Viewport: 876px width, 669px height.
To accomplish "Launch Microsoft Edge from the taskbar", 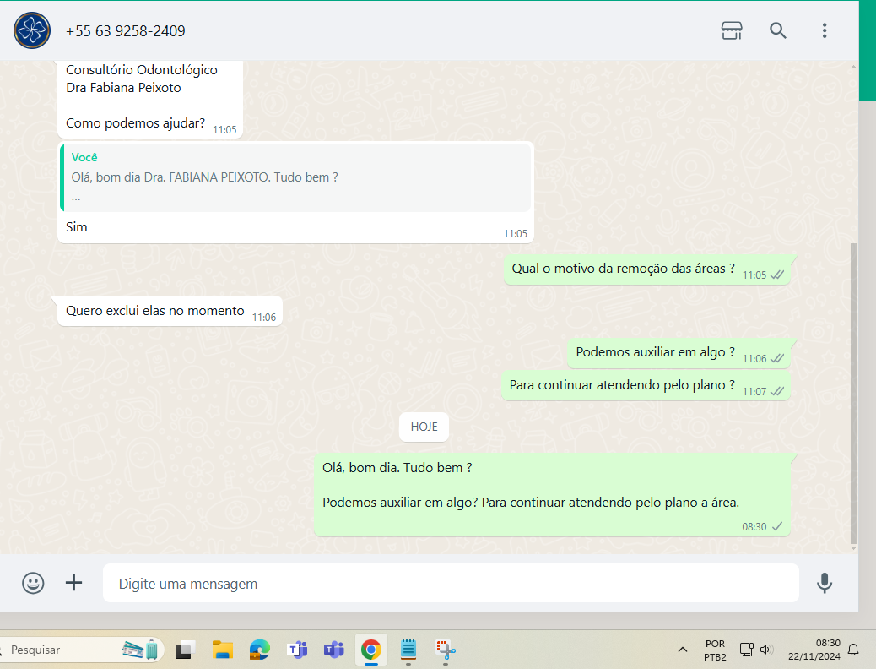I will [259, 650].
